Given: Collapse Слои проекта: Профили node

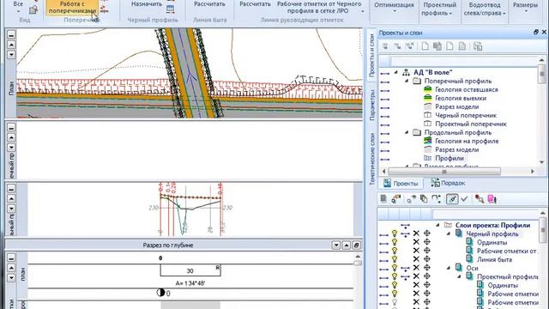Looking at the screenshot, I should [x=437, y=225].
